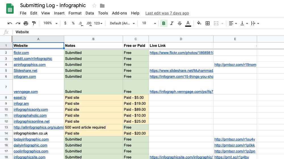Image resolution: width=284 pixels, height=159 pixels.
Task: Open the View menu
Action: [x=45, y=13]
